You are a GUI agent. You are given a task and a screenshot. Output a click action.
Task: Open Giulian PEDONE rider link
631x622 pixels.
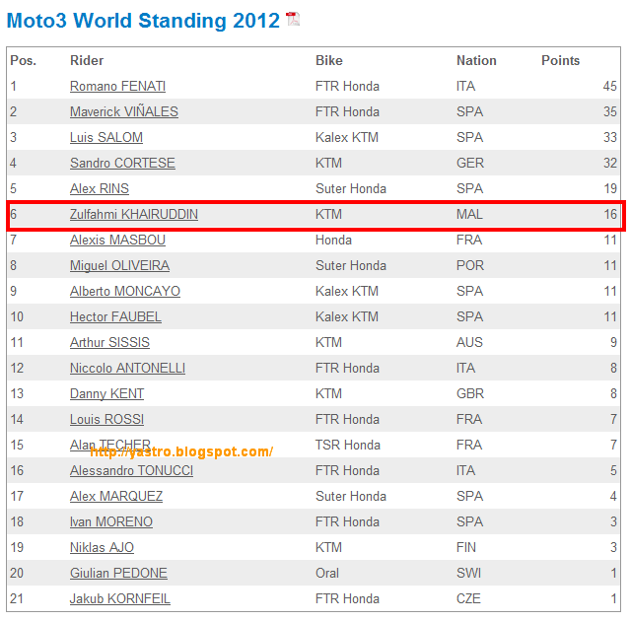118,573
